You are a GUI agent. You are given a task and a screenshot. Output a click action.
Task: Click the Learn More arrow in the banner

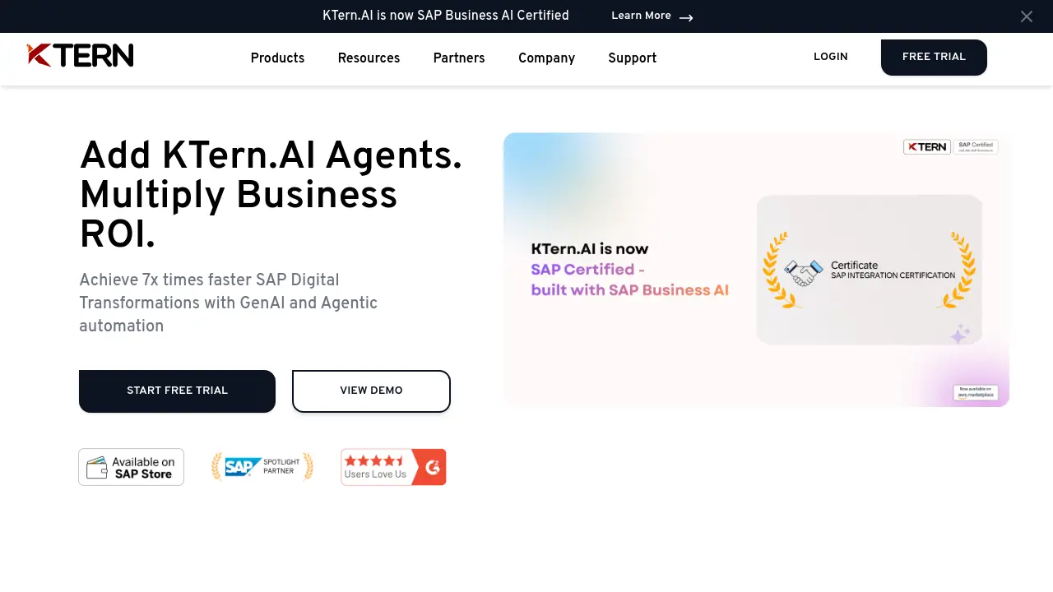[687, 16]
